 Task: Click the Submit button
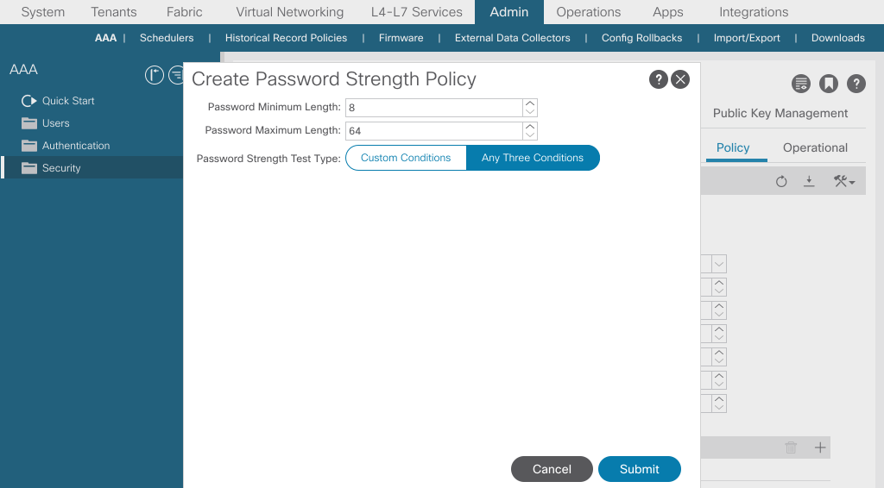[x=640, y=469]
